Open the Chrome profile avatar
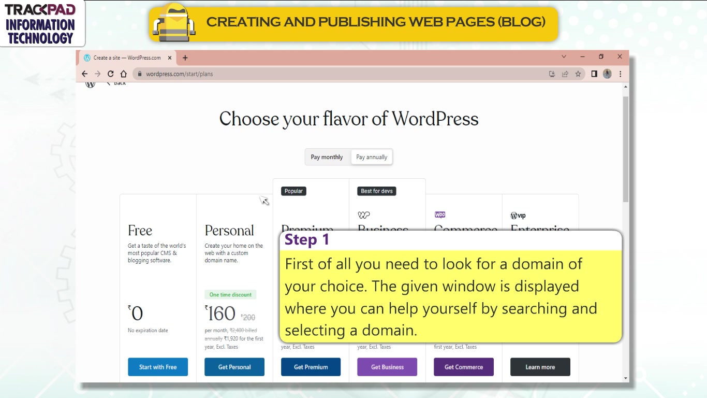The width and height of the screenshot is (707, 398). (x=607, y=74)
